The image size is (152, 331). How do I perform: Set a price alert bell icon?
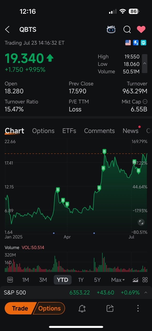point(82,308)
